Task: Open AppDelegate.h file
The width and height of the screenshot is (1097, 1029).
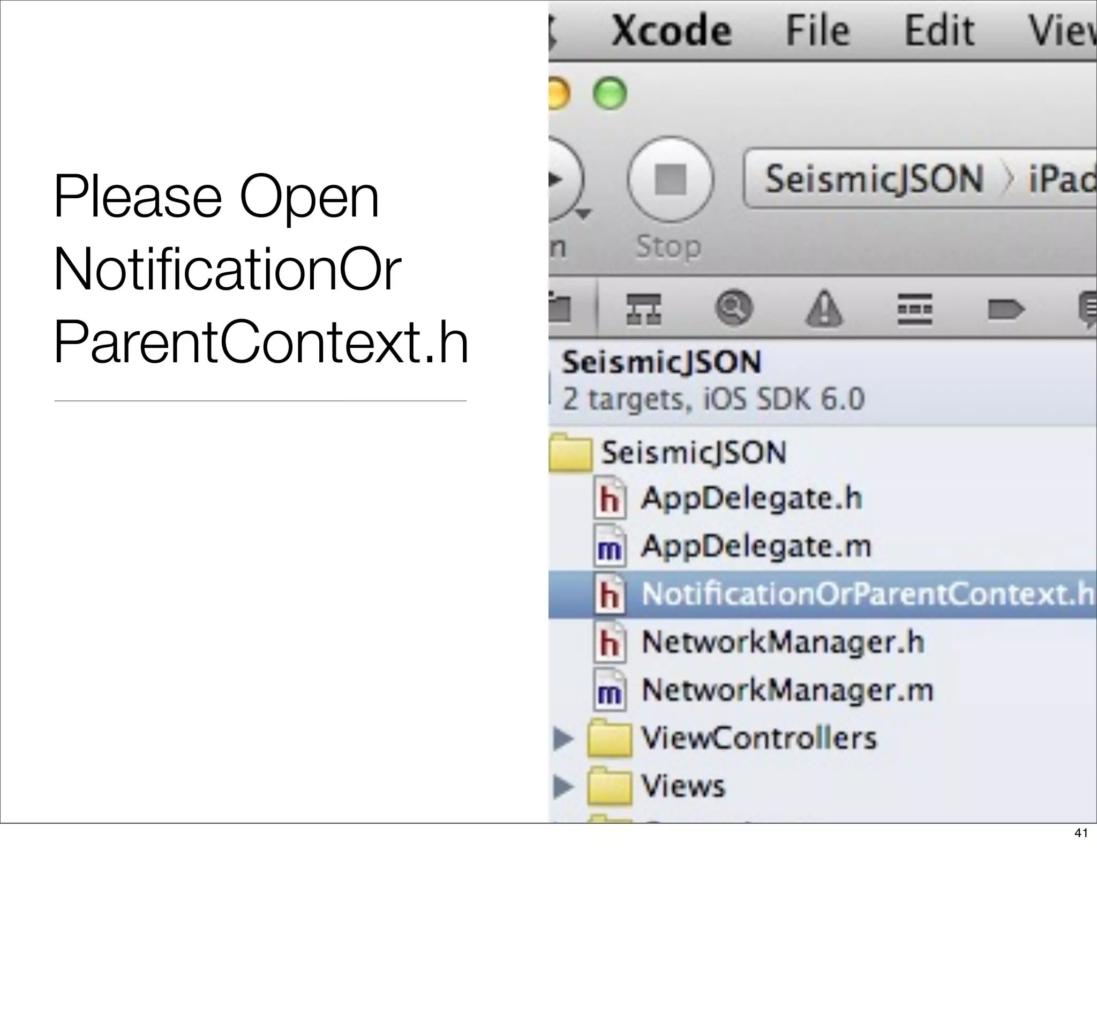Action: [751, 498]
